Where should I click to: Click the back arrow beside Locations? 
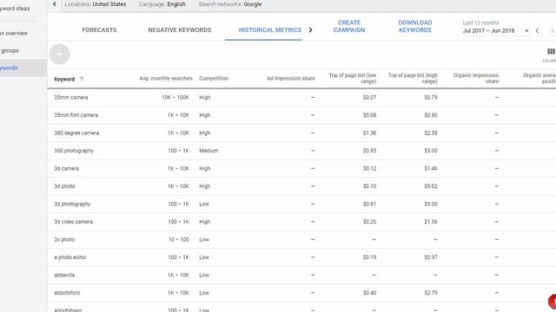[54, 4]
